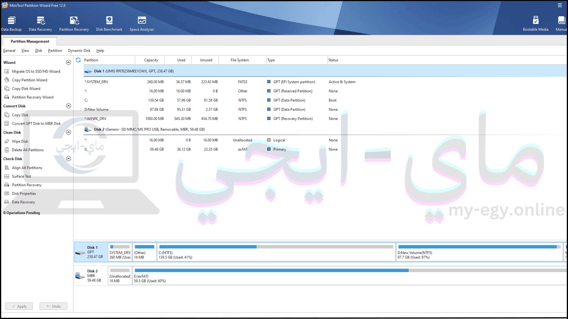Expand the Convert Disk section
Image resolution: width=568 pixels, height=319 pixels.
[69, 105]
